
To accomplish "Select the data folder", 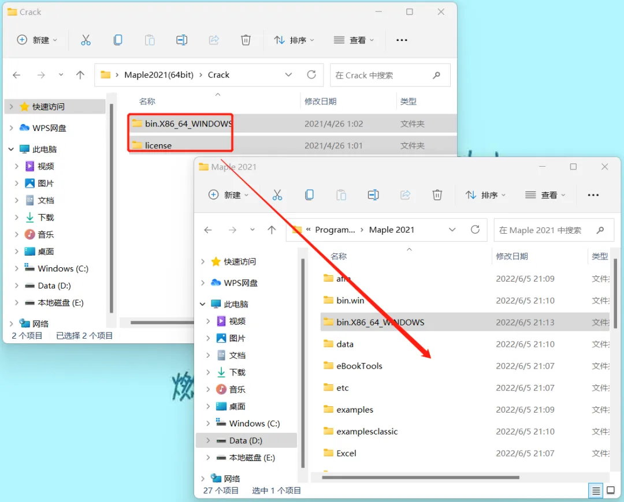I will click(465, 344).
